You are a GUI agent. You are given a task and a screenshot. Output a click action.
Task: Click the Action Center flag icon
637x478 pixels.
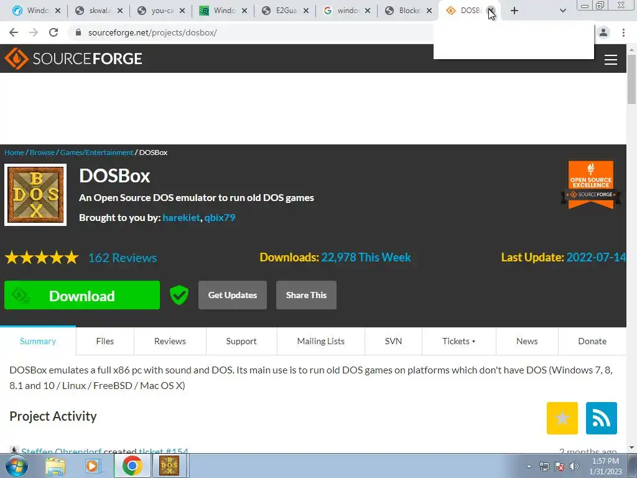coord(559,466)
